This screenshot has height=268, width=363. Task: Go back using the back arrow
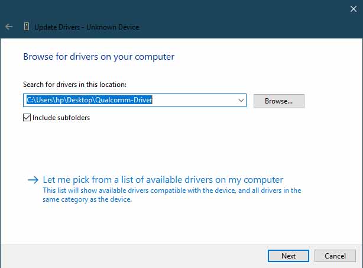[9, 27]
